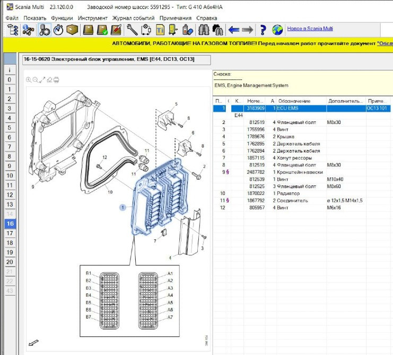Viewport: 393px width, 355px height.
Task: Open the Файл menu
Action: point(12,18)
